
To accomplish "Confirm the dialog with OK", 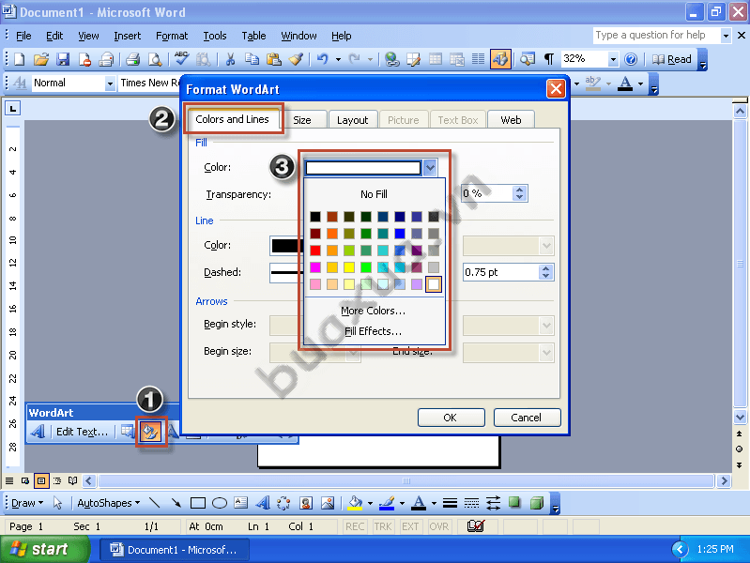I will [451, 418].
